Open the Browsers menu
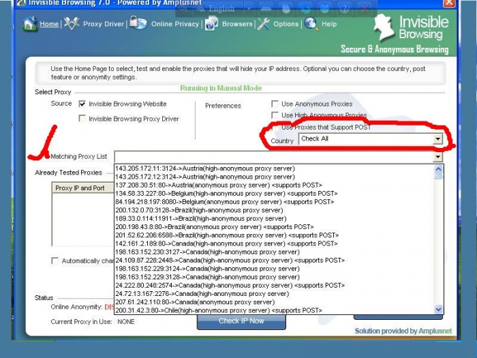The width and height of the screenshot is (477, 358). point(237,24)
